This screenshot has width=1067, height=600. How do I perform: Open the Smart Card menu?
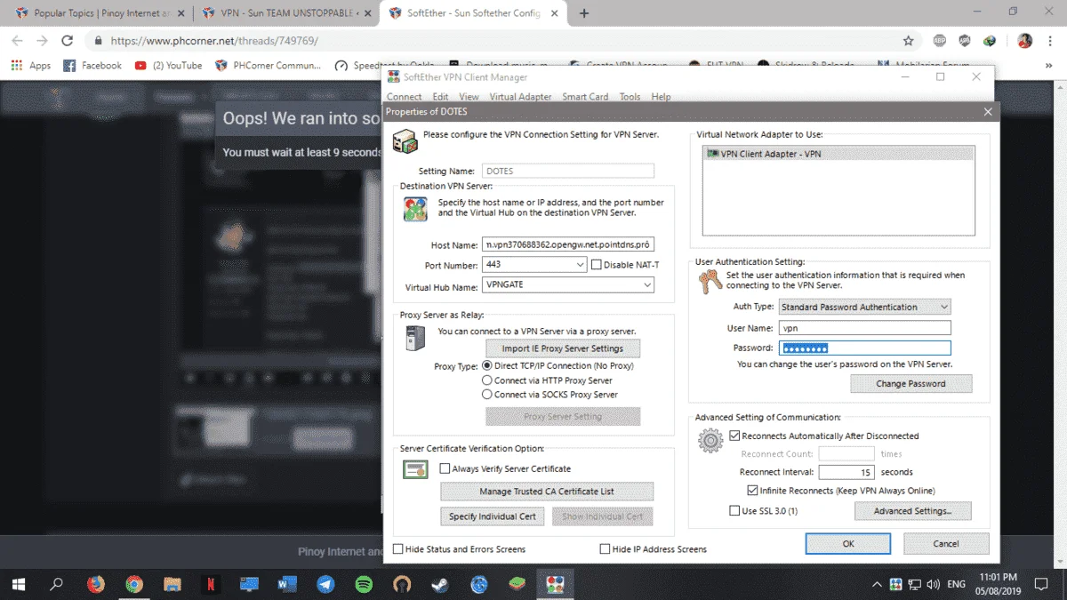coord(585,97)
